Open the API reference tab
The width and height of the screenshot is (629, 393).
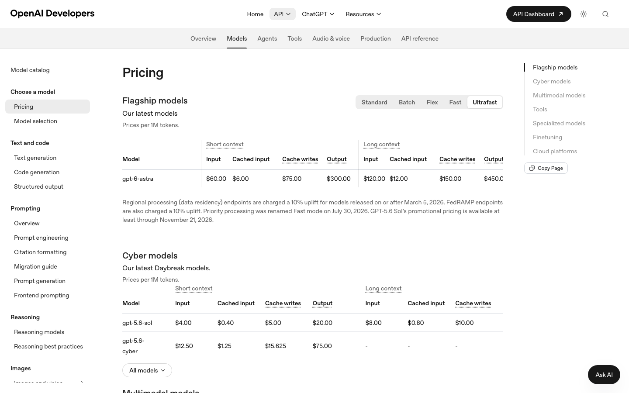click(x=420, y=38)
